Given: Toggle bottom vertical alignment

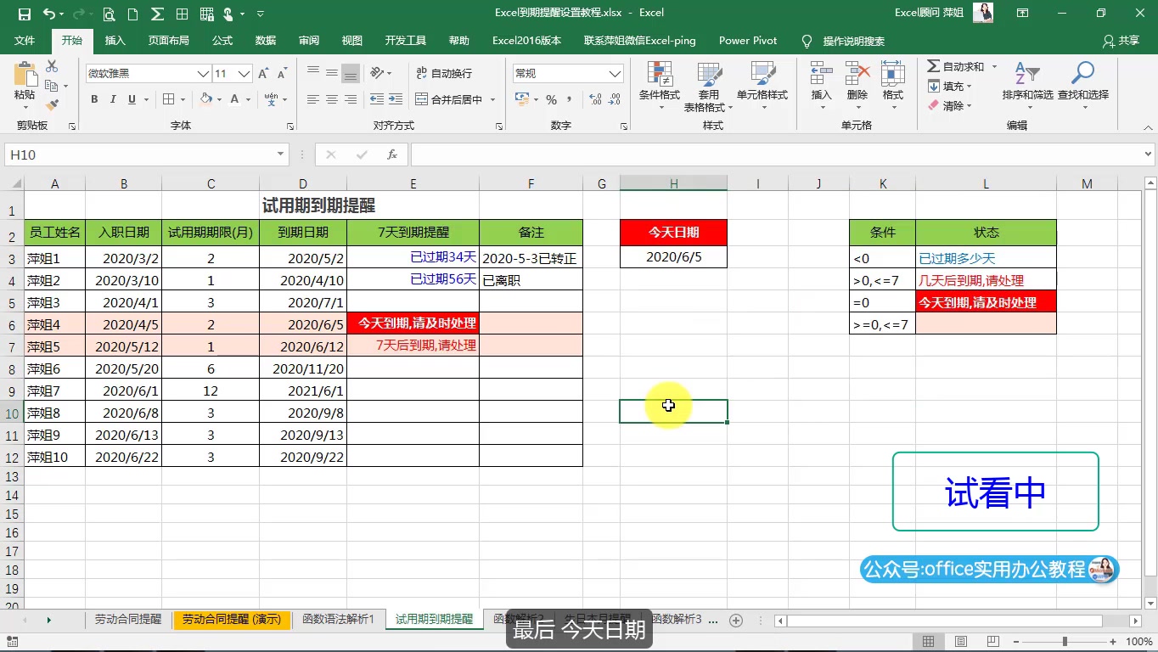Looking at the screenshot, I should click(x=351, y=73).
